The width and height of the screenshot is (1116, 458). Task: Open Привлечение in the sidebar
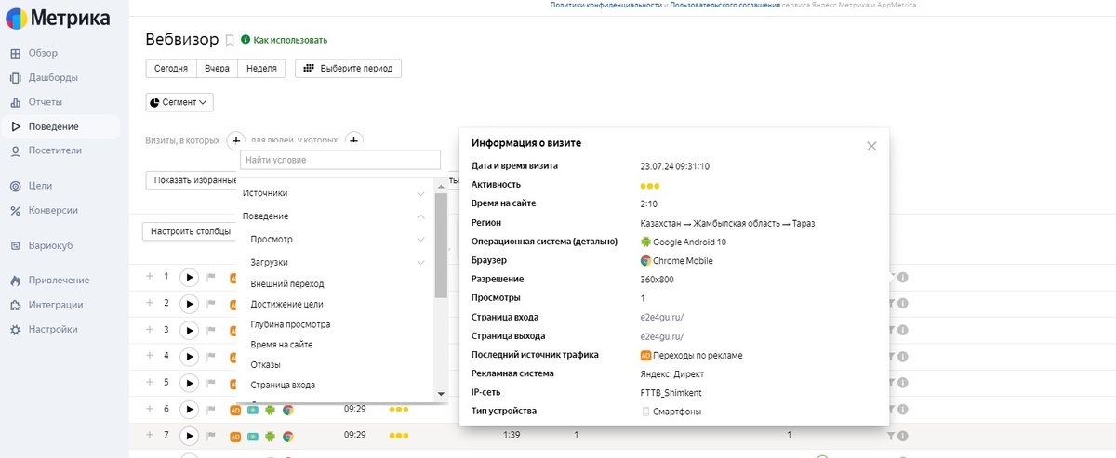click(60, 281)
